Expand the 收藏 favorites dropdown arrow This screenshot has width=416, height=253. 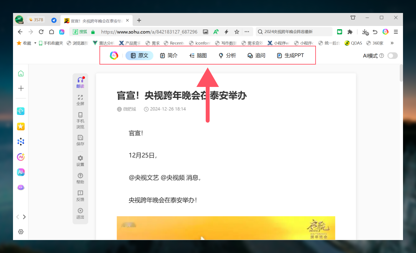coord(35,43)
